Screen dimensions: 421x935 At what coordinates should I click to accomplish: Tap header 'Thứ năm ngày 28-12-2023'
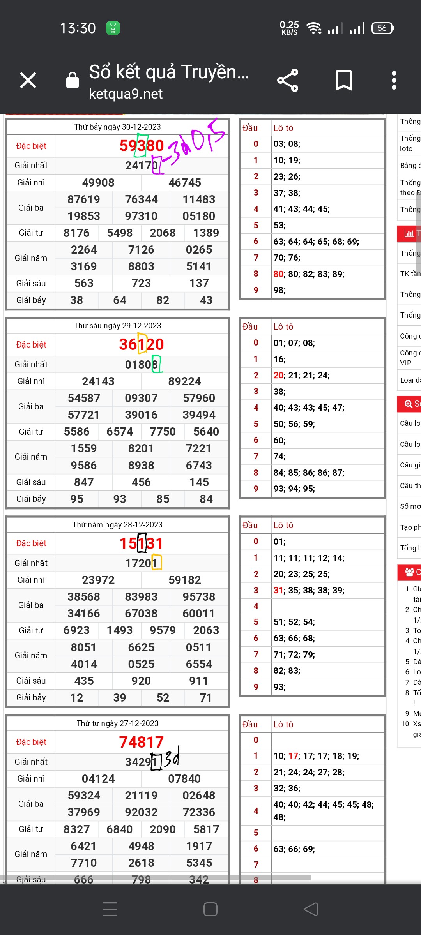coord(117,524)
